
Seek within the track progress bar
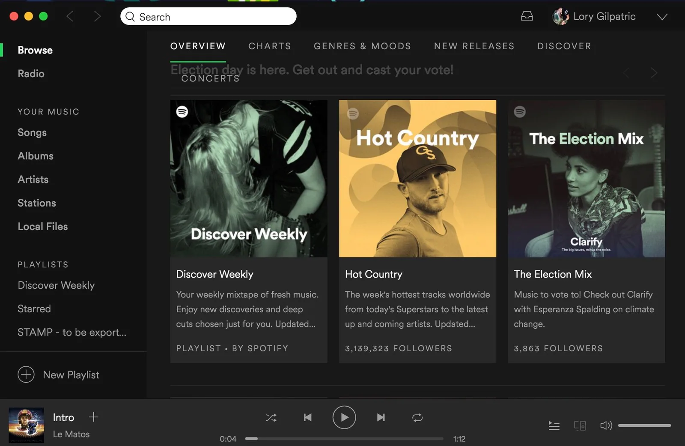[344, 439]
